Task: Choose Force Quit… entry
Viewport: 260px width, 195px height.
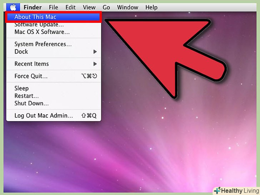Action: [54, 76]
